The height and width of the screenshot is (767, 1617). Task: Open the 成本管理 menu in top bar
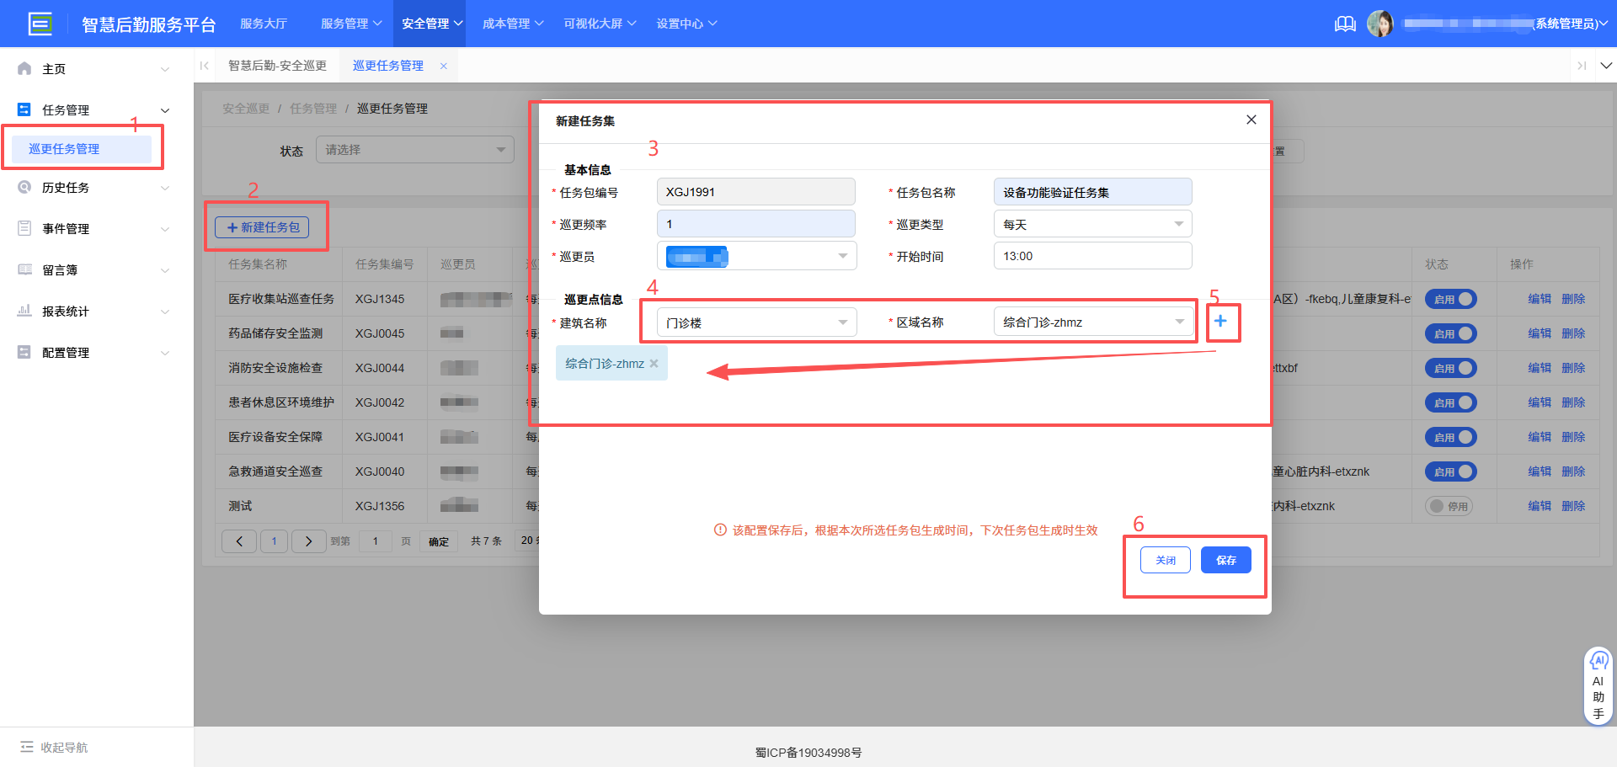[x=511, y=23]
